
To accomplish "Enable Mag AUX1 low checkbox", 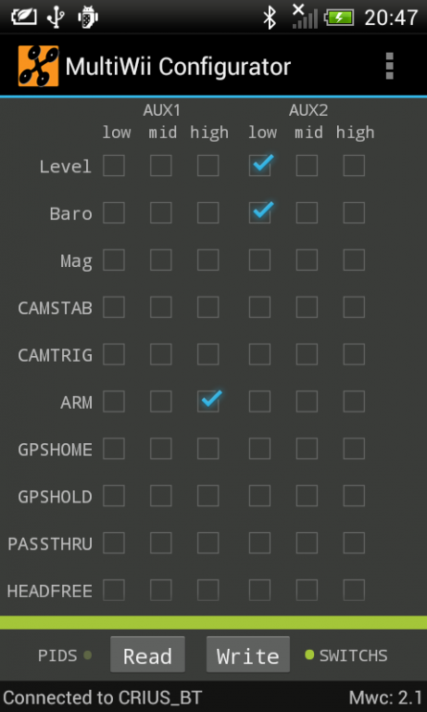I will (x=114, y=260).
